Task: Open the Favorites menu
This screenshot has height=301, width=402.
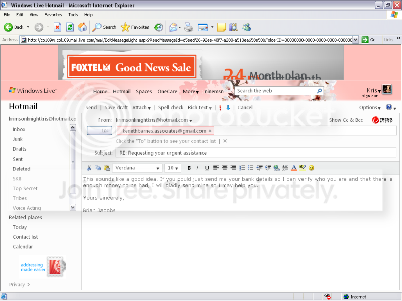Action: coord(53,15)
